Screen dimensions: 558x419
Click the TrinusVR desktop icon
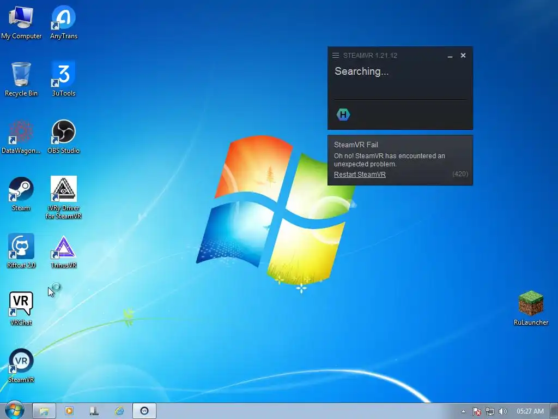click(x=64, y=252)
